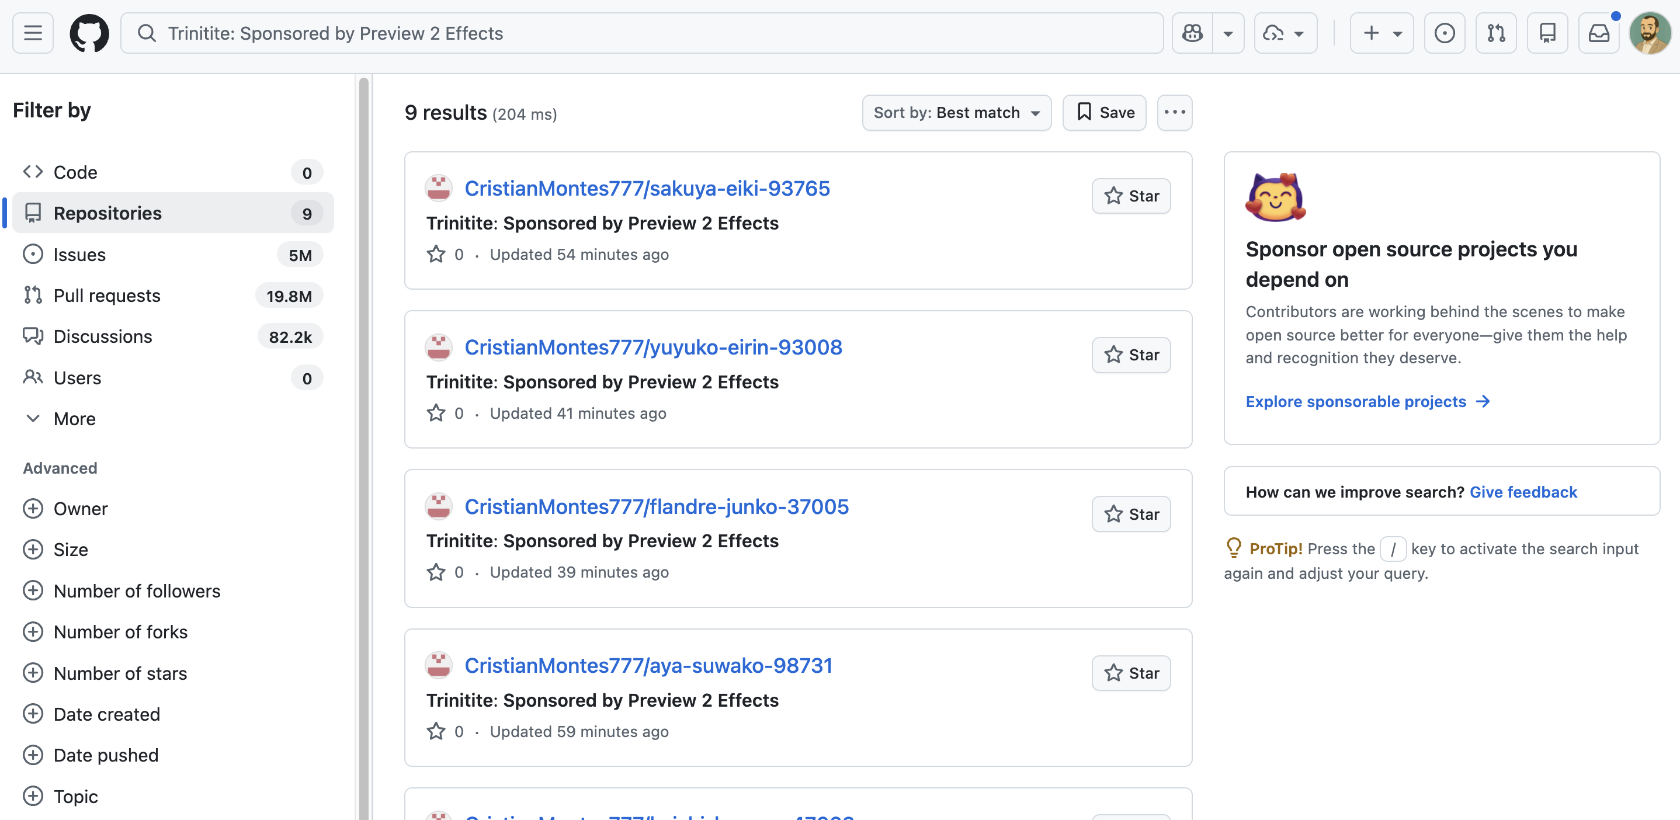
Task: View stargazers count of yuyuko-eirin-93008
Action: 446,414
